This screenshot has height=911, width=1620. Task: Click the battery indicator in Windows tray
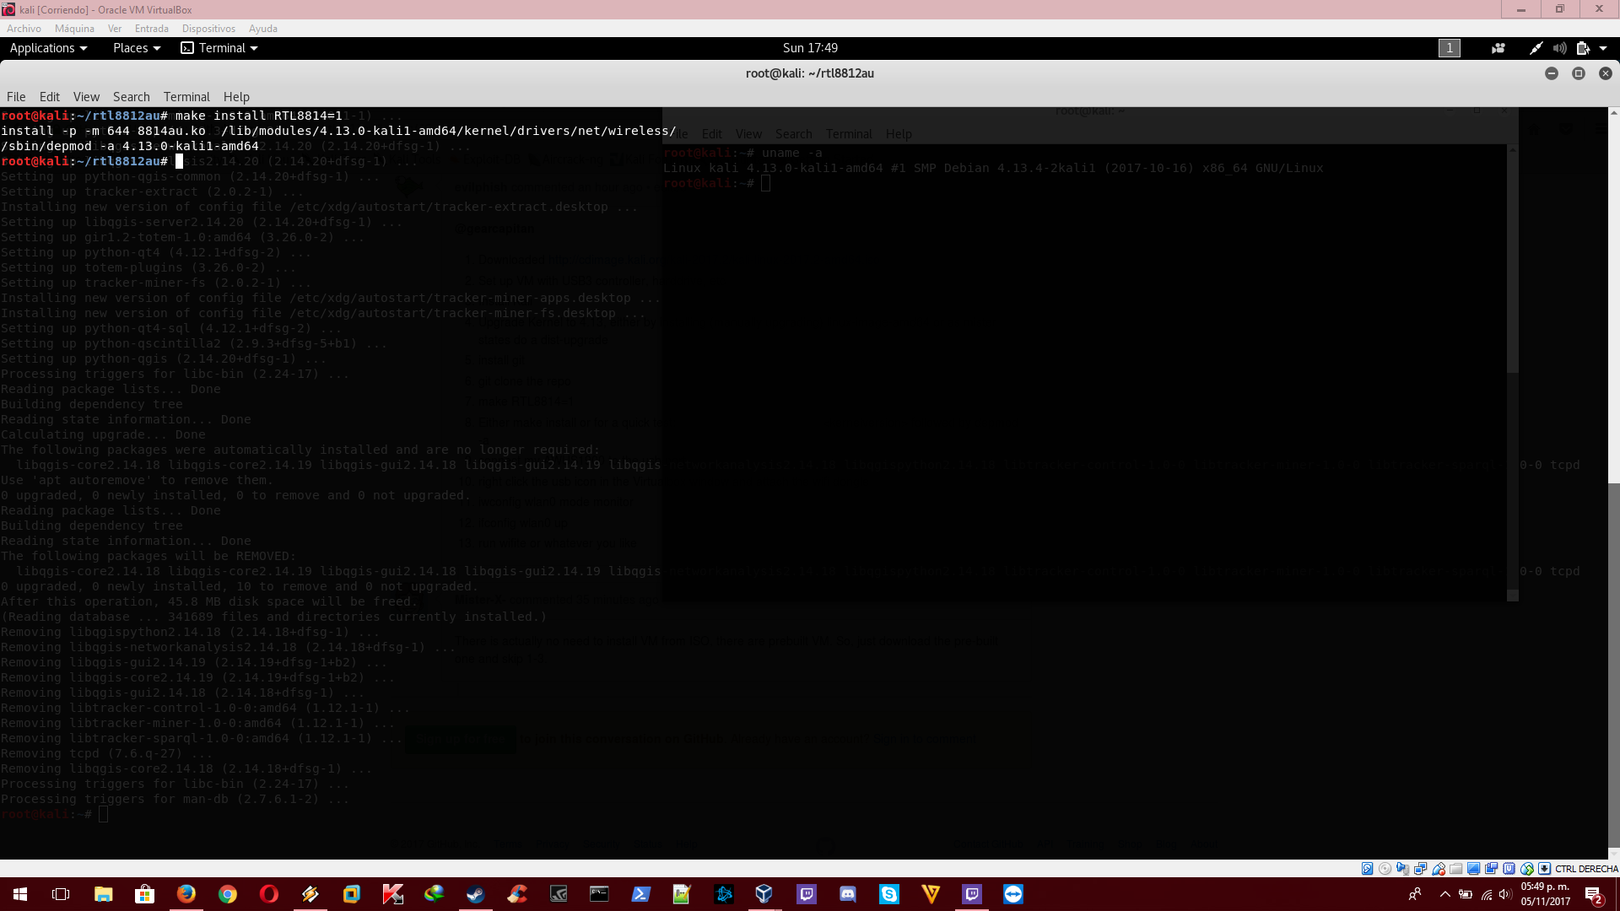(1466, 895)
